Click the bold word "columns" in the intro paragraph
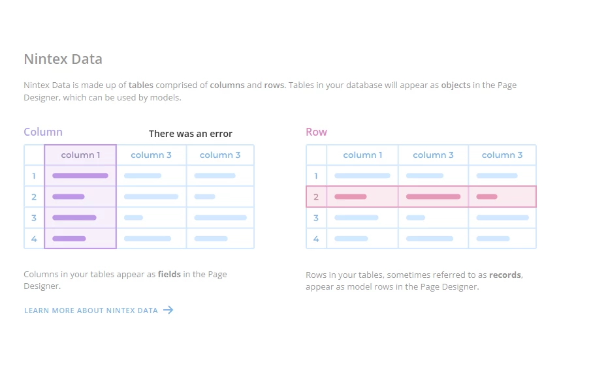Screen dimensions: 591x379 click(x=227, y=85)
